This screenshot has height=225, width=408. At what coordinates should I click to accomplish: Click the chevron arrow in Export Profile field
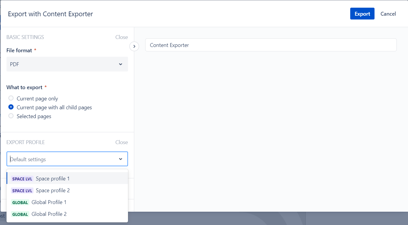click(x=121, y=159)
